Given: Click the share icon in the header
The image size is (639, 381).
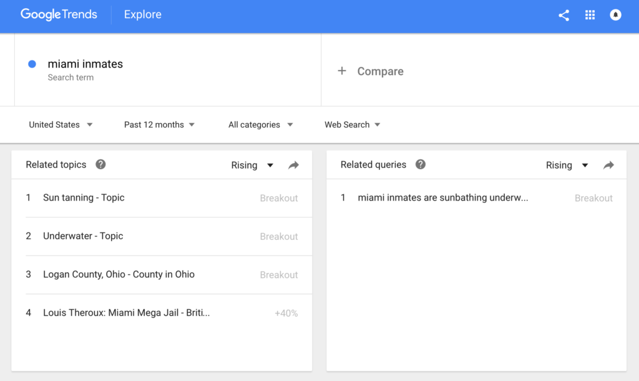Looking at the screenshot, I should click(x=563, y=16).
